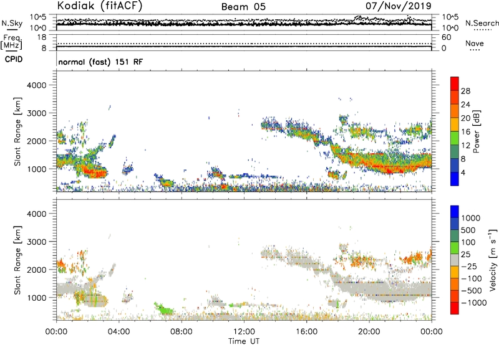The image size is (499, 345).
Task: Click the 'N.Sky' label
Action: click(12, 23)
